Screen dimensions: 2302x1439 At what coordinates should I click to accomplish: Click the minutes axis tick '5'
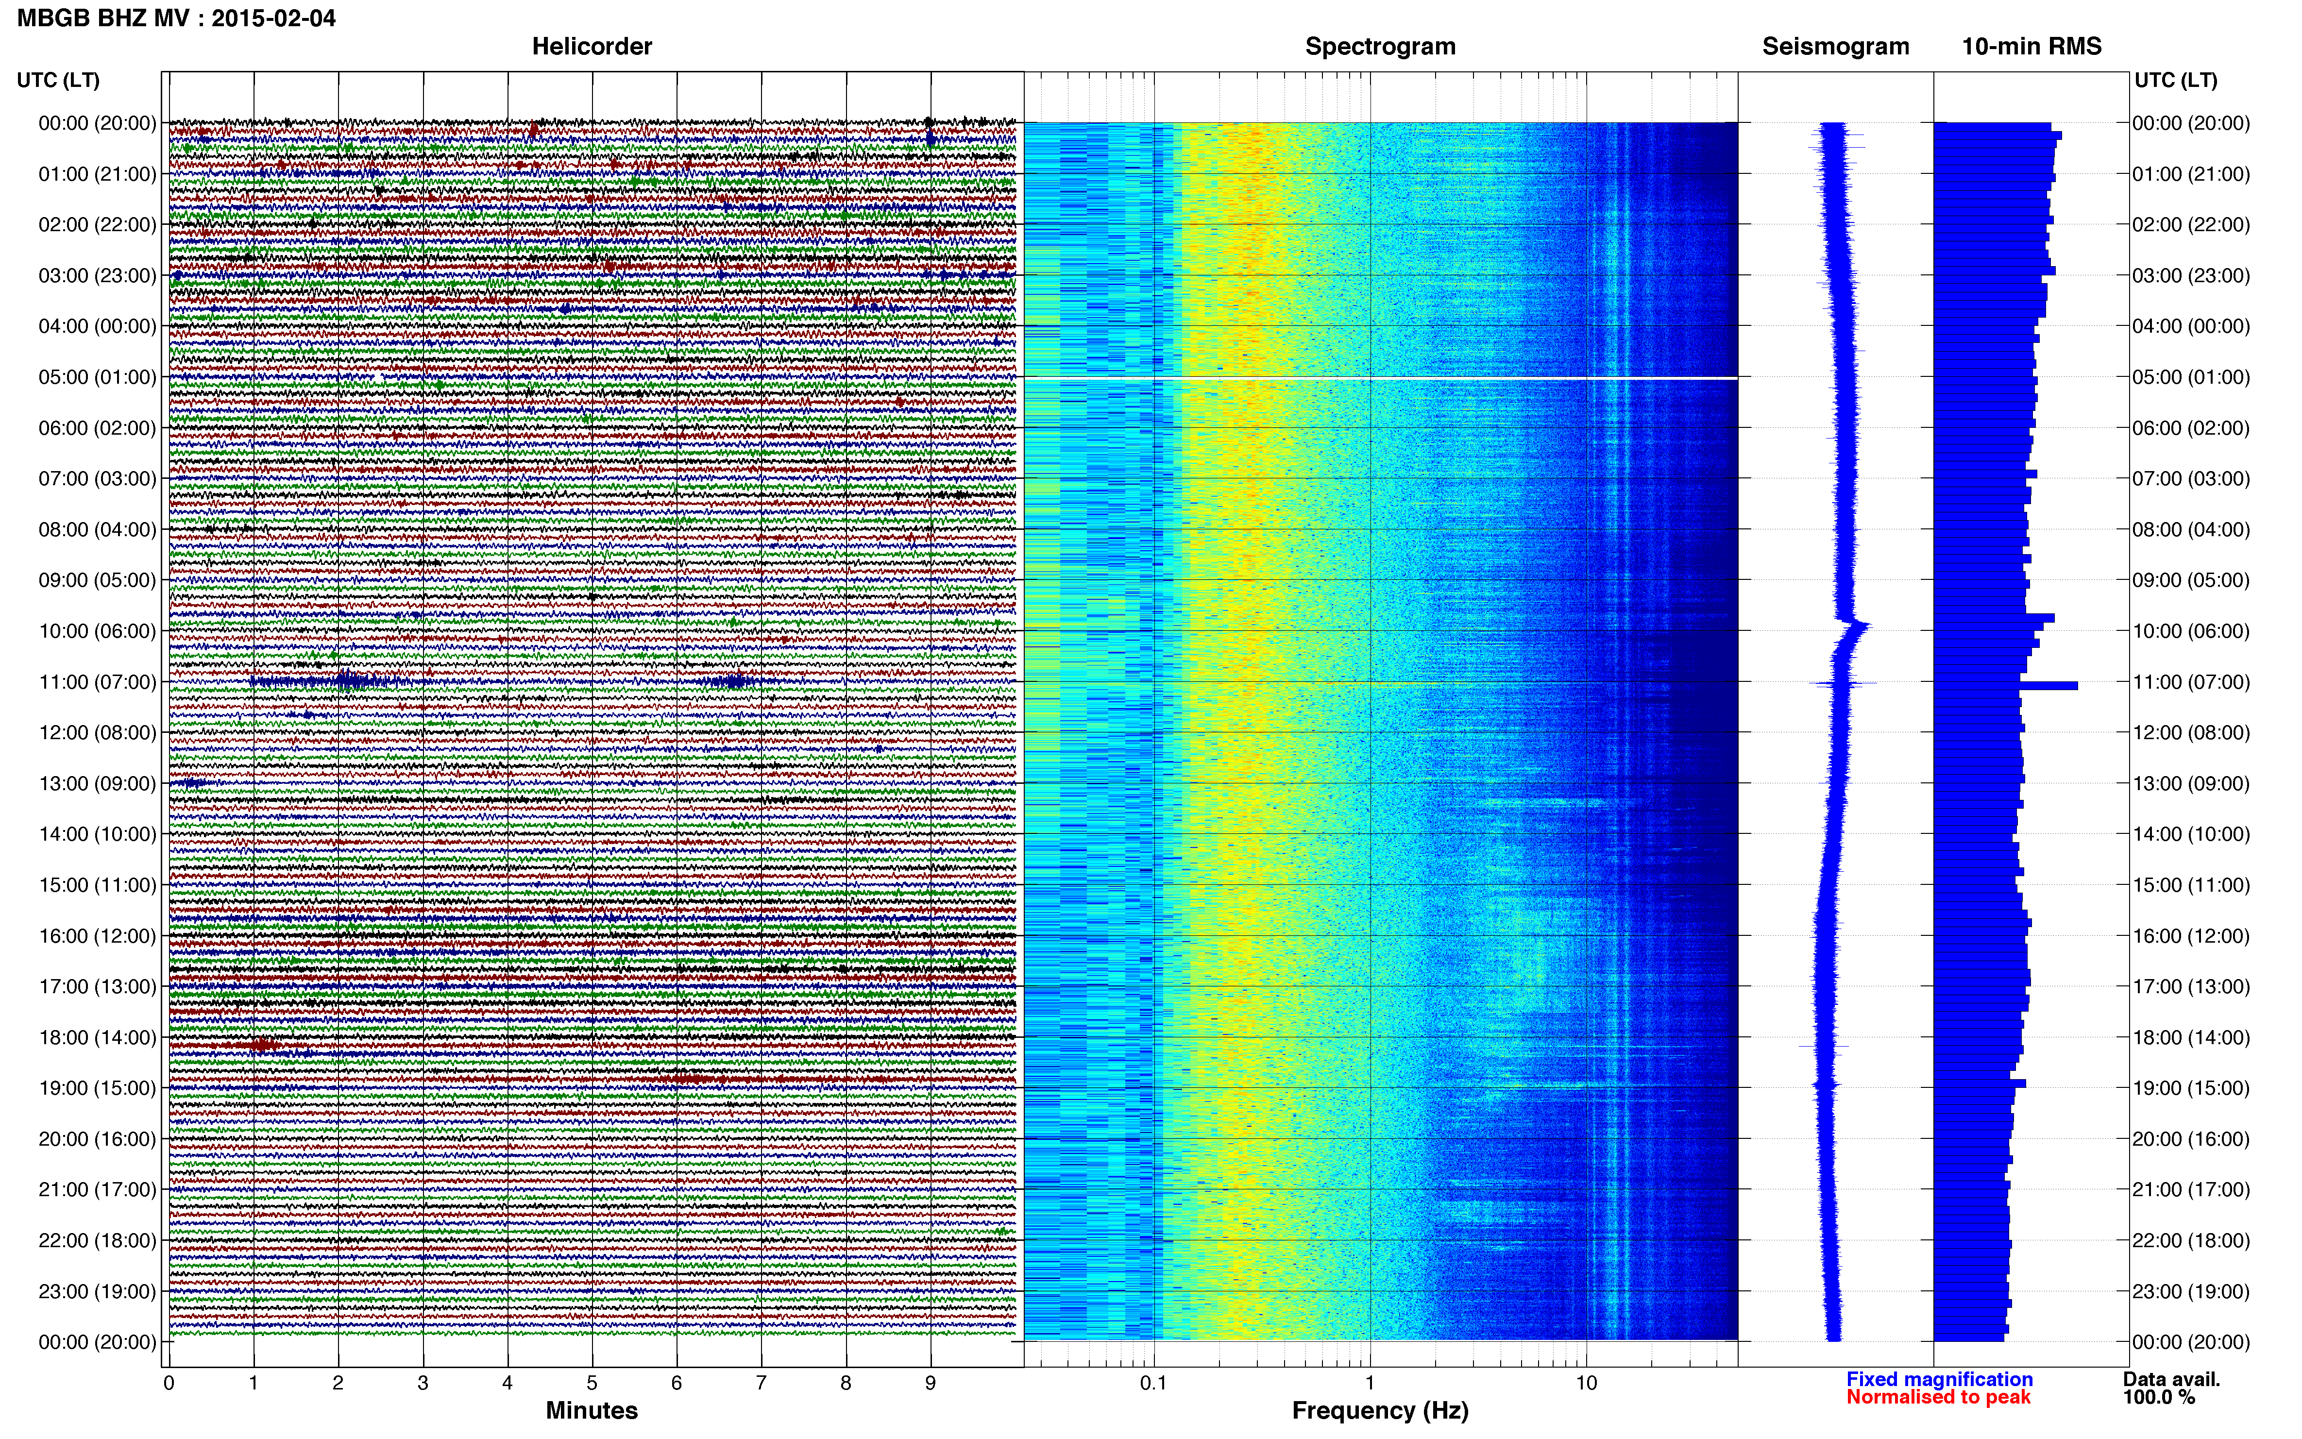coord(592,1383)
